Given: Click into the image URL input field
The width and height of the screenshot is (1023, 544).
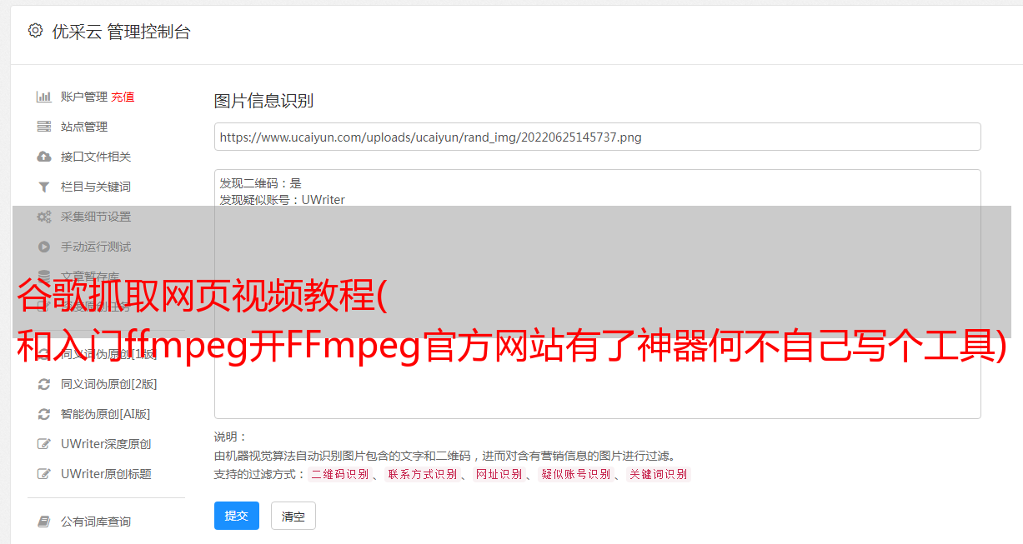Looking at the screenshot, I should coord(597,137).
